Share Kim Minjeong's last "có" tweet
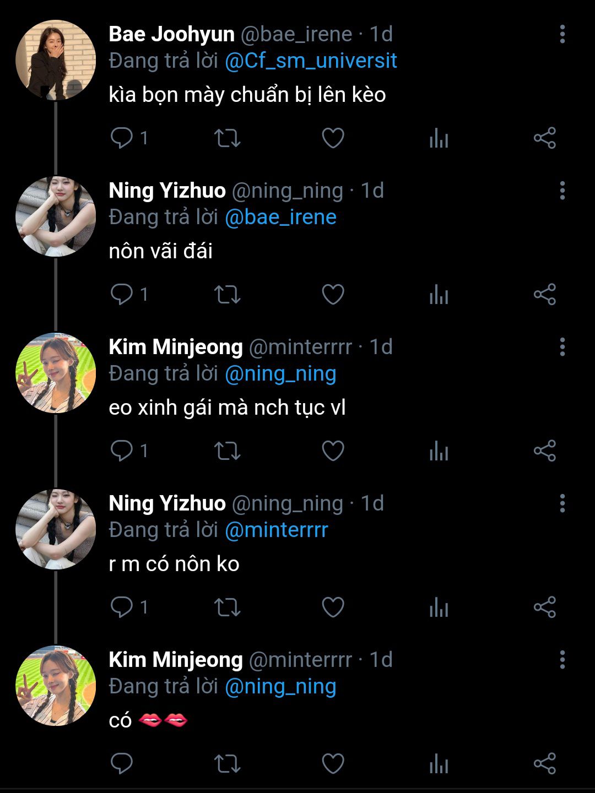 pos(544,763)
